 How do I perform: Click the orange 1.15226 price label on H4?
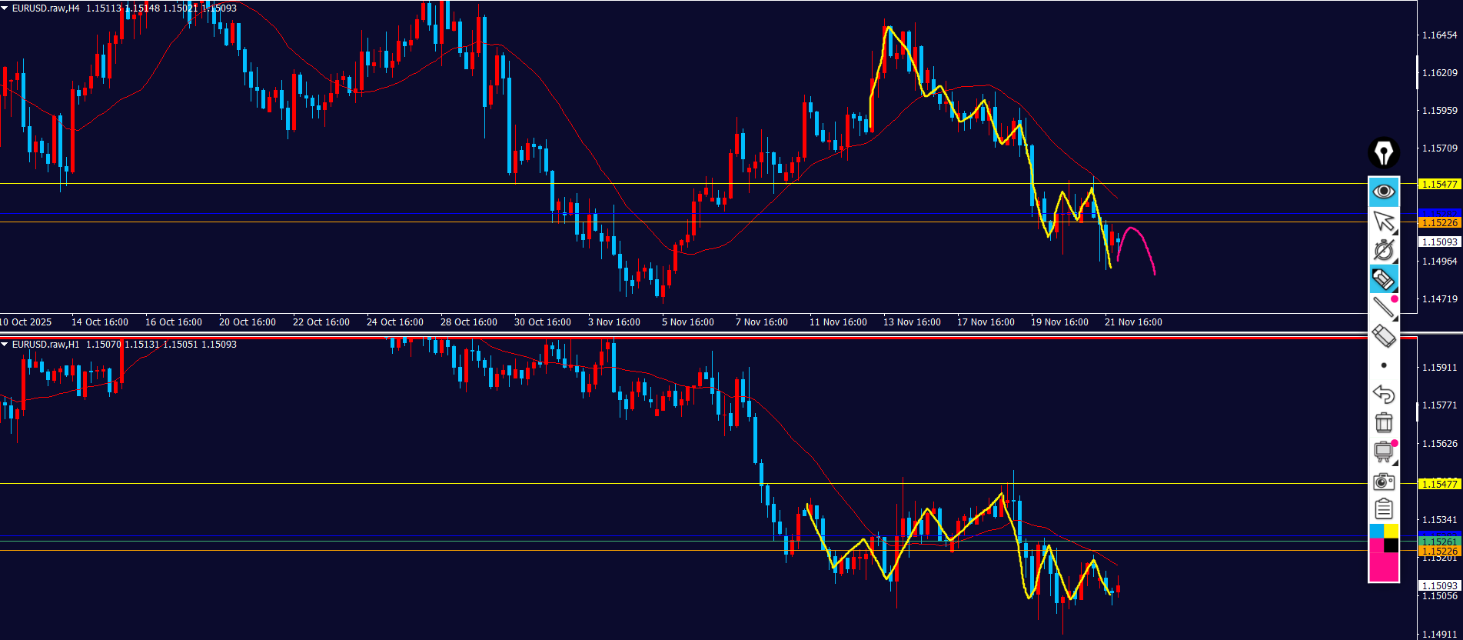point(1438,223)
